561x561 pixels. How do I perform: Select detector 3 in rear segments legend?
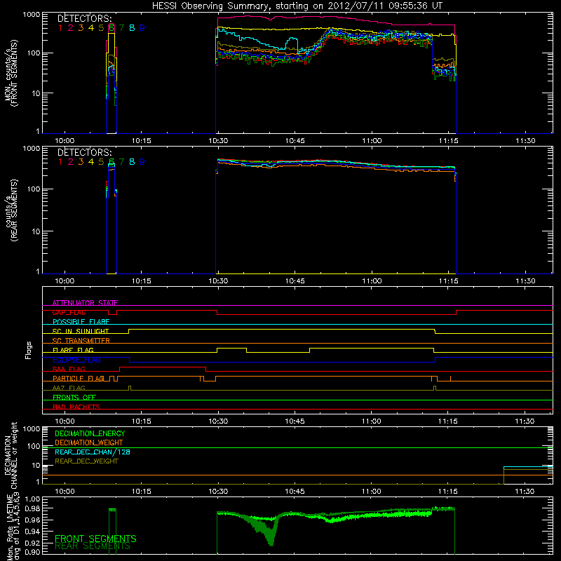pos(81,162)
